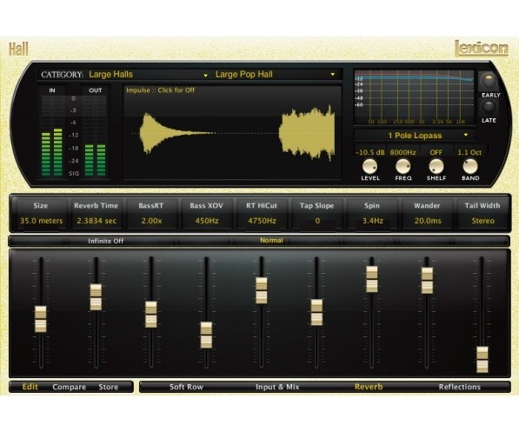The image size is (519, 432).
Task: Open the Large Halls category dropdown
Action: point(148,75)
